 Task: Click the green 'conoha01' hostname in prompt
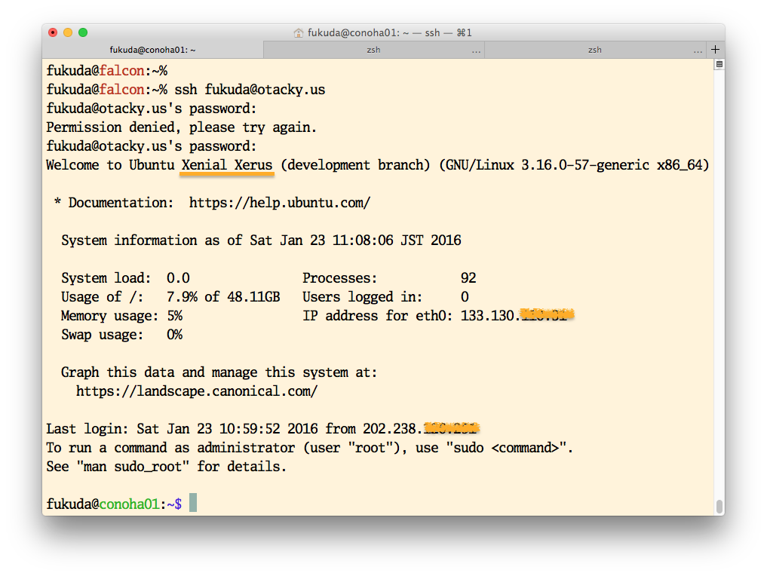coord(129,504)
